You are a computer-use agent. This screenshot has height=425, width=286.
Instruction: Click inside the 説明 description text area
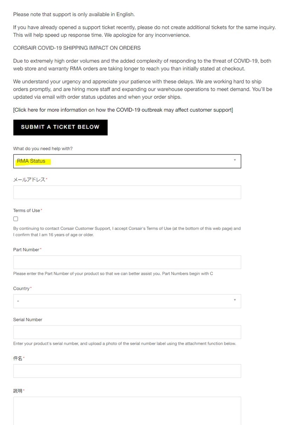coord(127,410)
